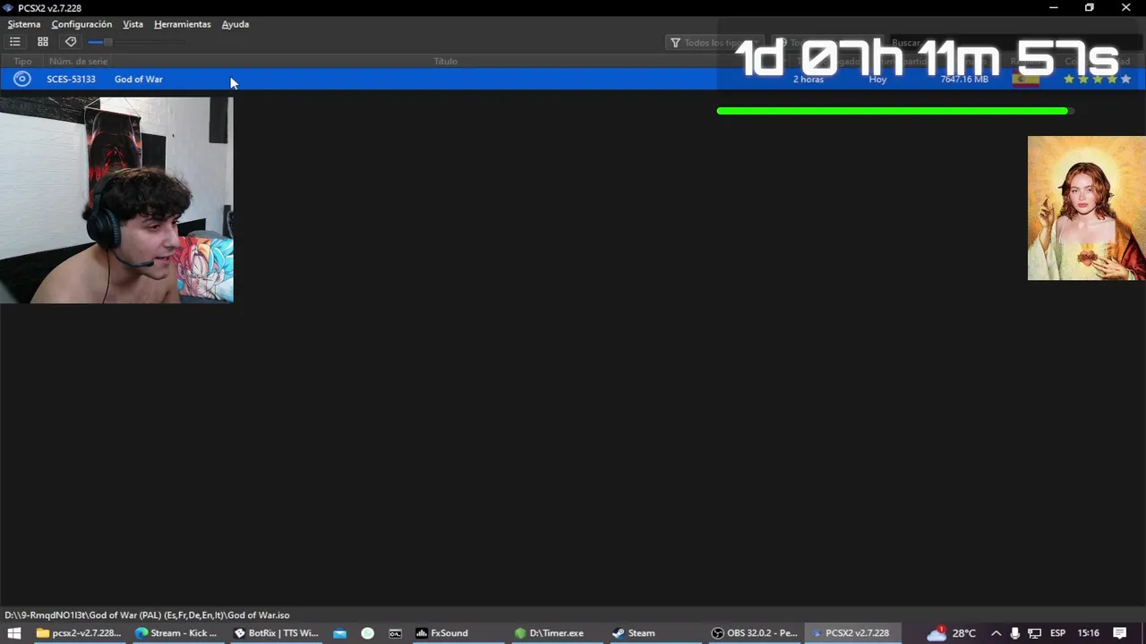The image size is (1146, 644).
Task: Click the Hoy last played cell
Action: coord(877,80)
